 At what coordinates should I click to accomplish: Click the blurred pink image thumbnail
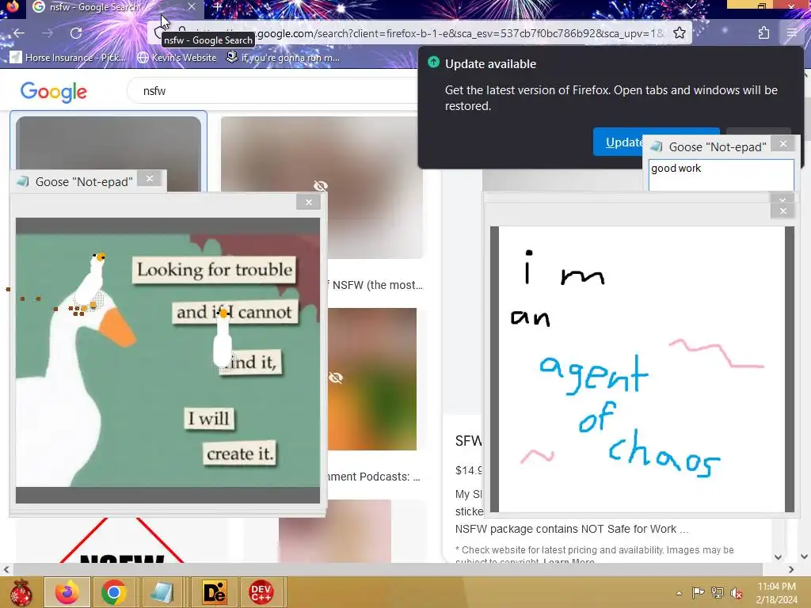(335, 531)
